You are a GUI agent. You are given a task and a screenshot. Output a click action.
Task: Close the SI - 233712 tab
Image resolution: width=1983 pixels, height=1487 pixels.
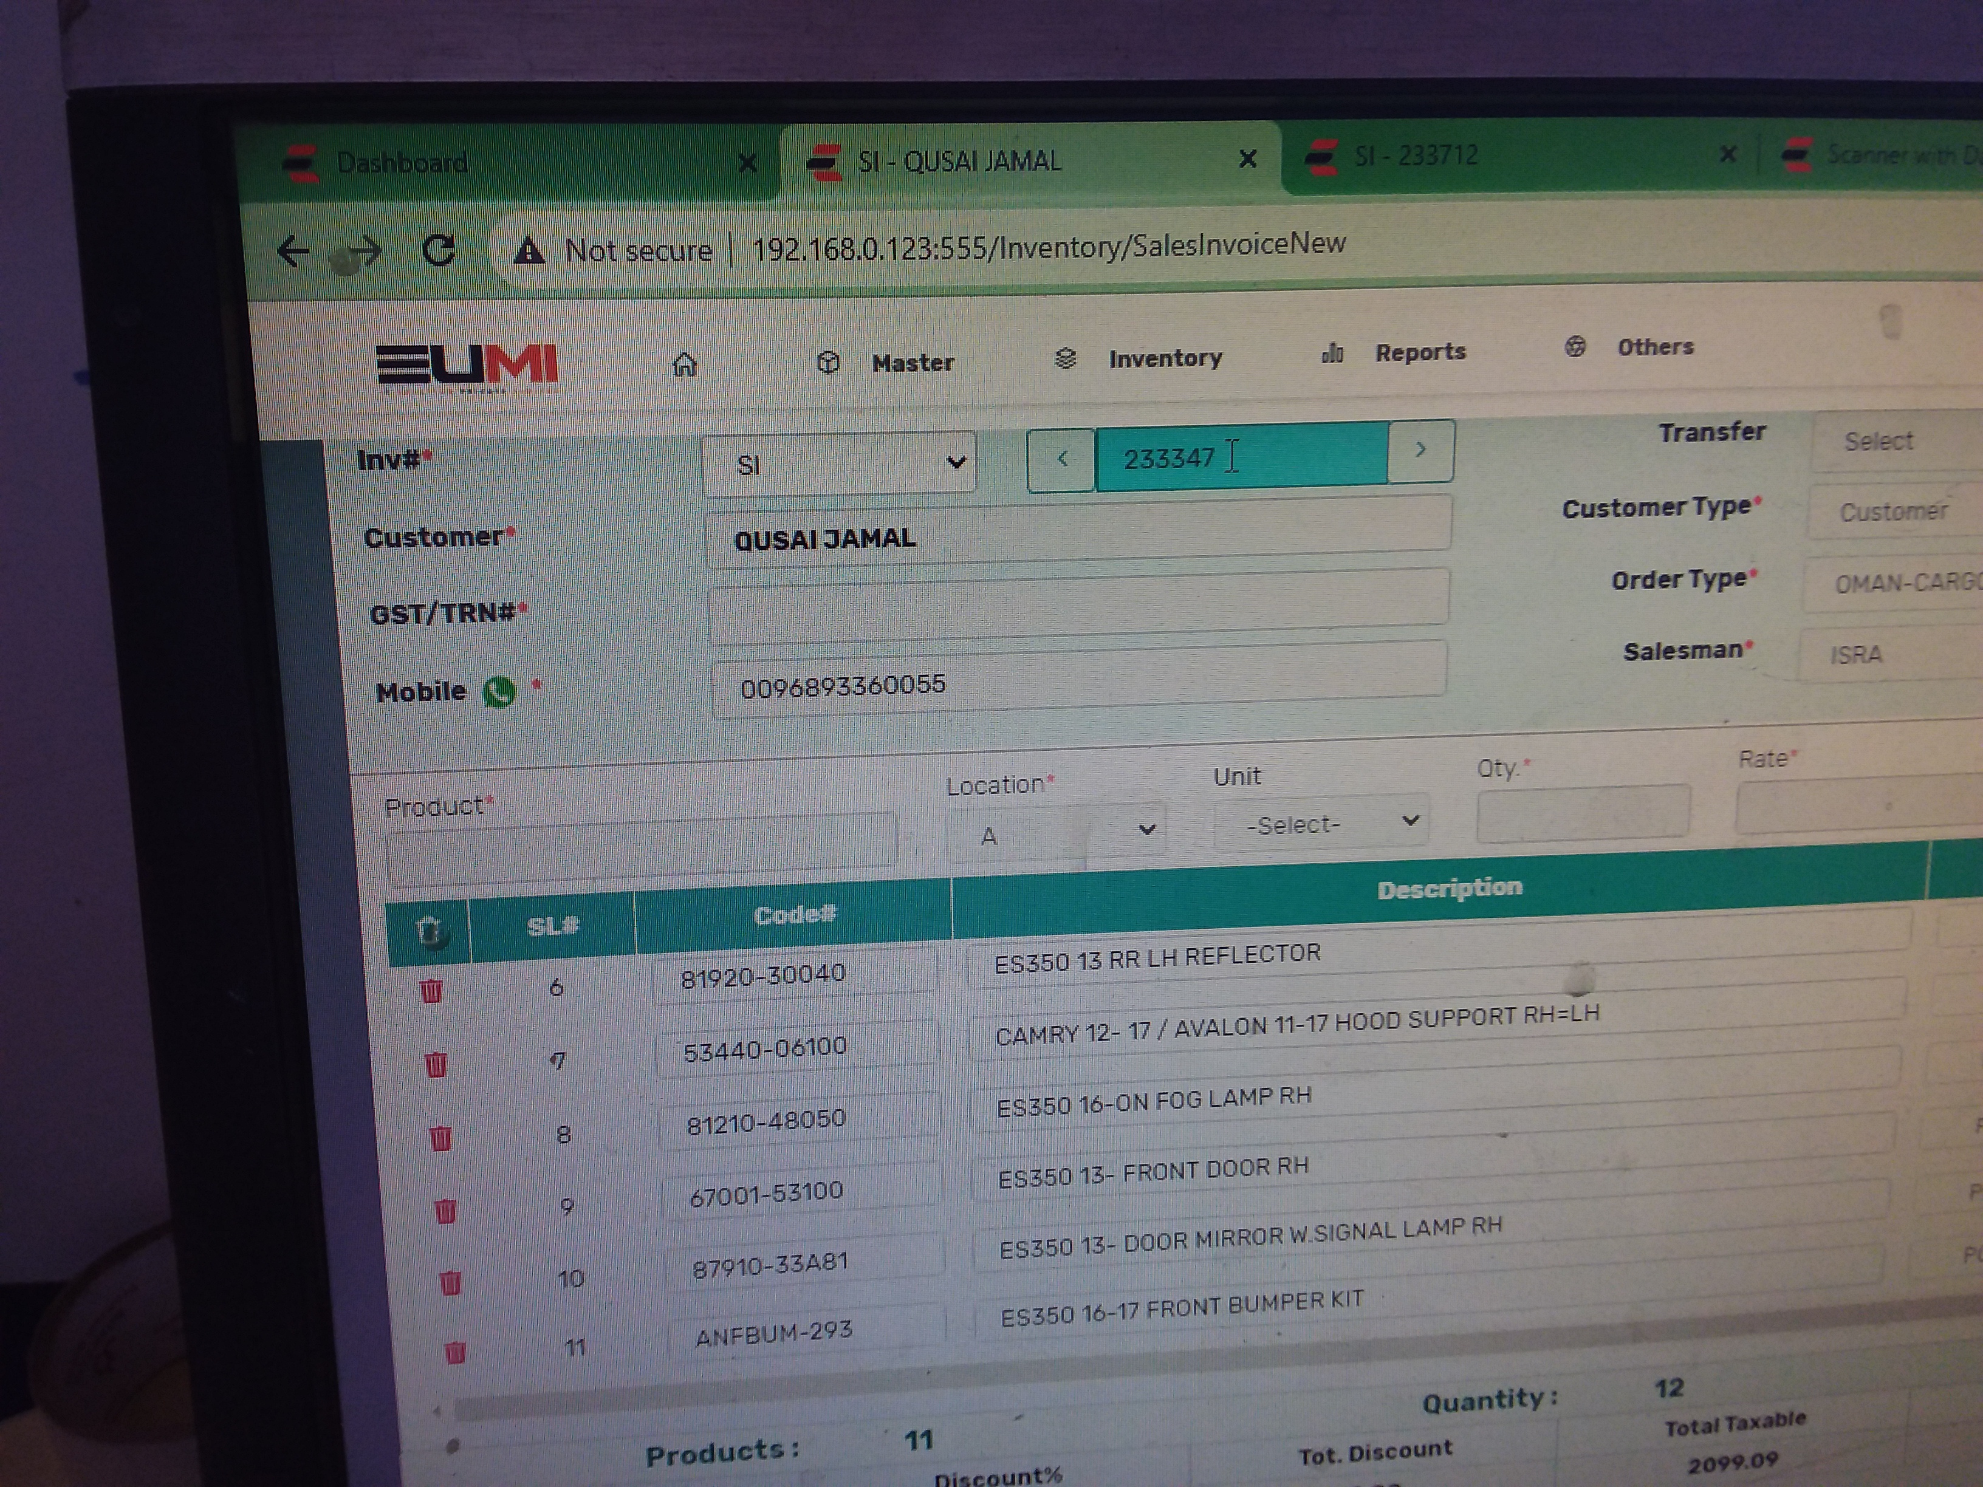tap(1728, 154)
